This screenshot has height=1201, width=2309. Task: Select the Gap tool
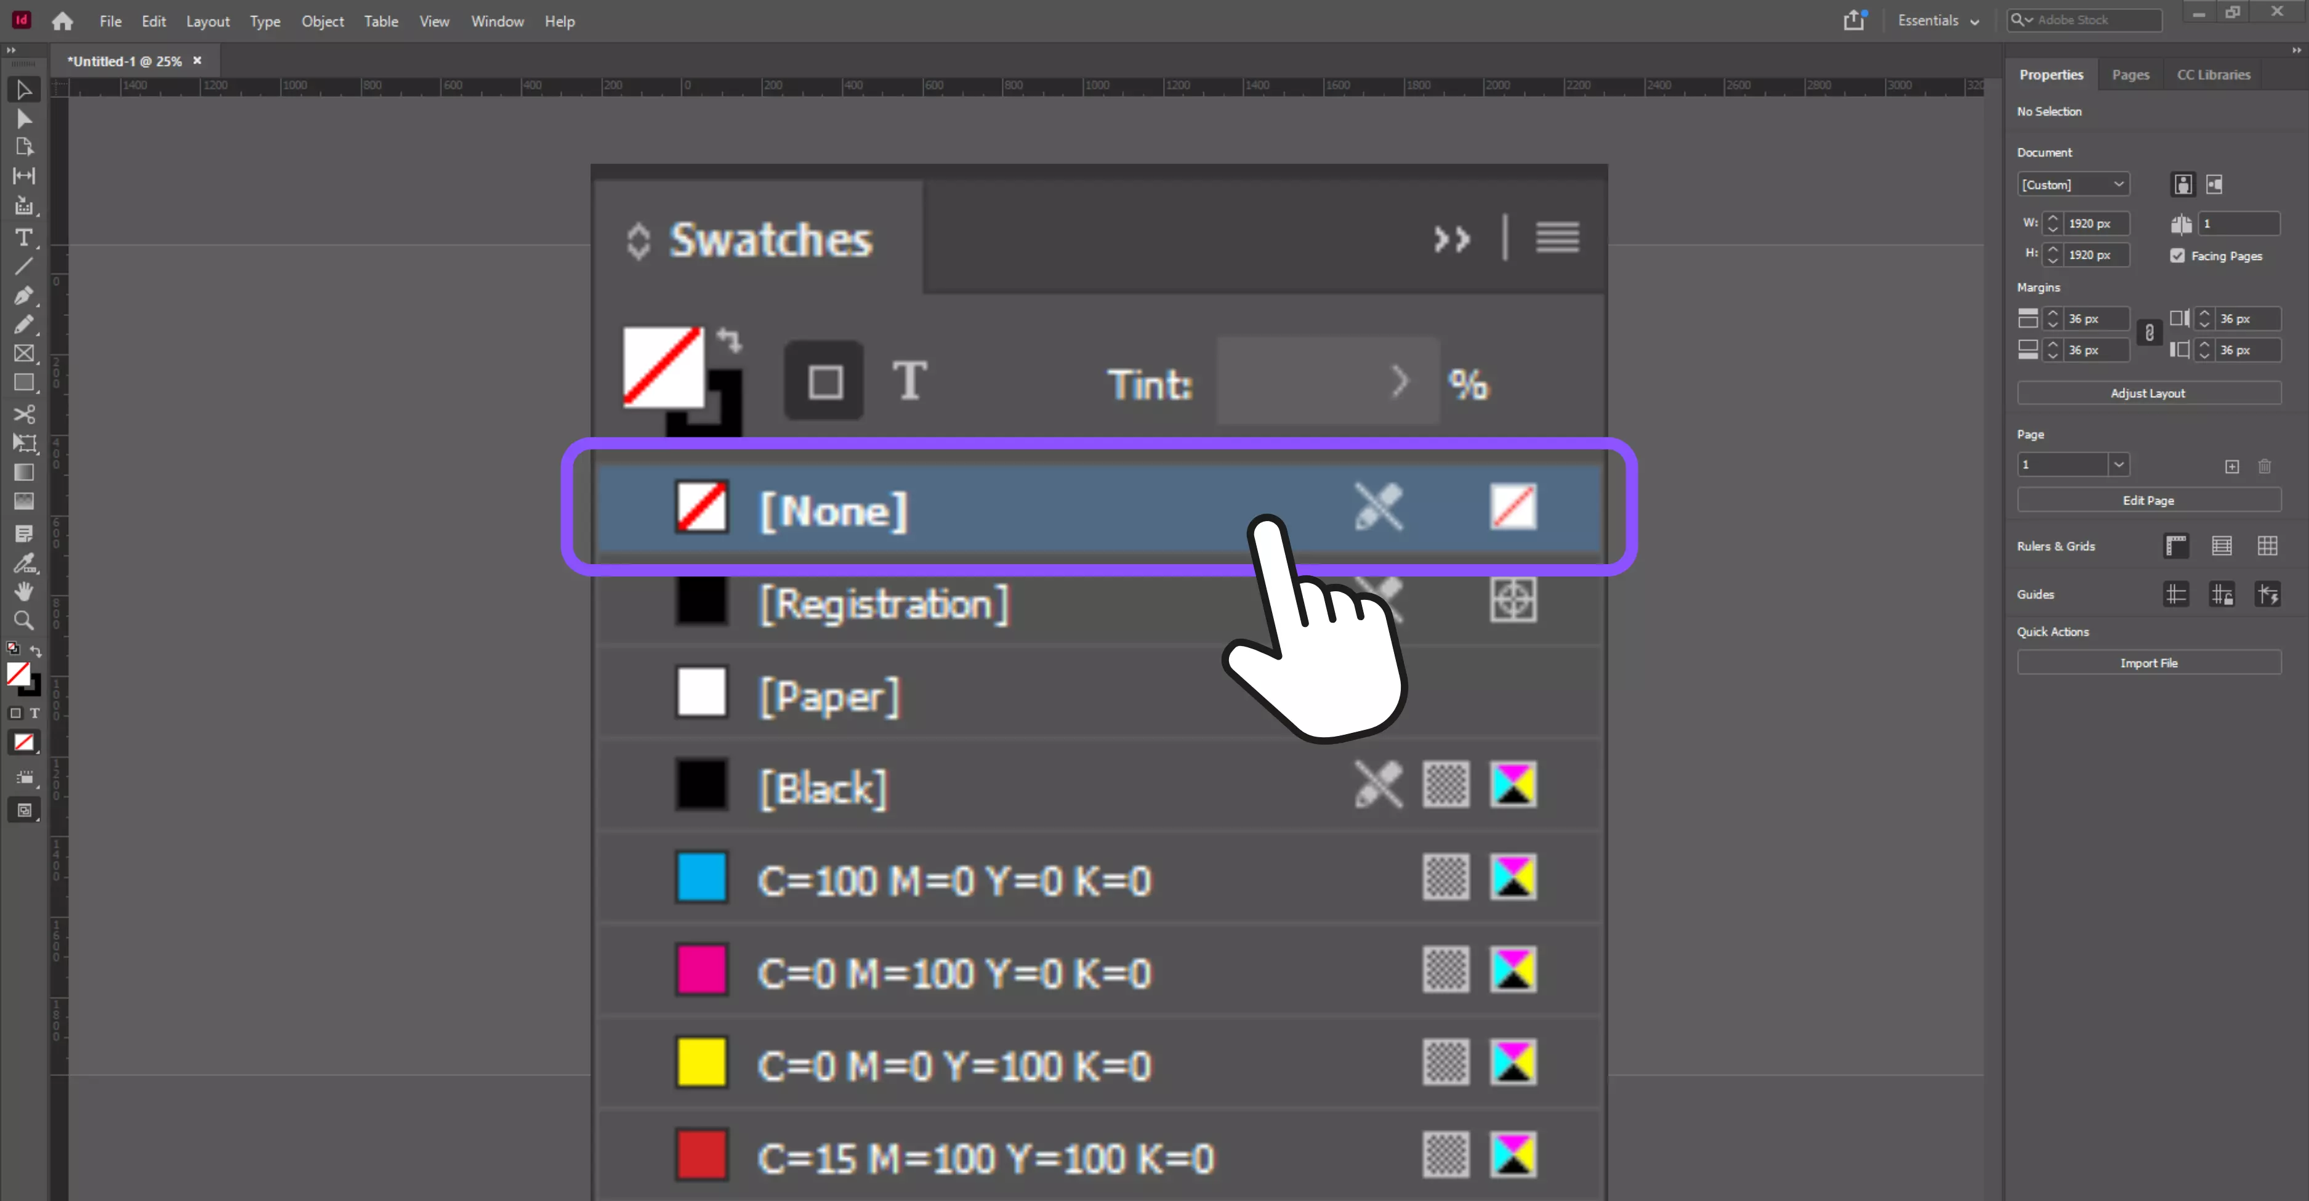(x=24, y=176)
